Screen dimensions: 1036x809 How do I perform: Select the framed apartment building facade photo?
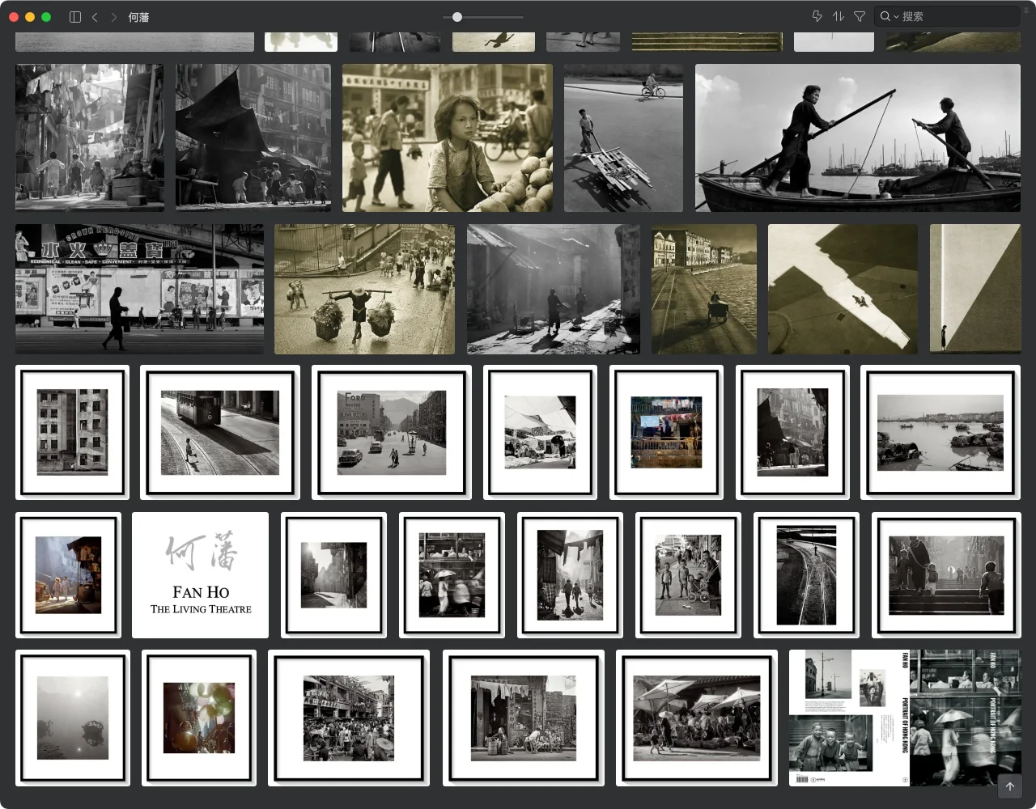72,432
